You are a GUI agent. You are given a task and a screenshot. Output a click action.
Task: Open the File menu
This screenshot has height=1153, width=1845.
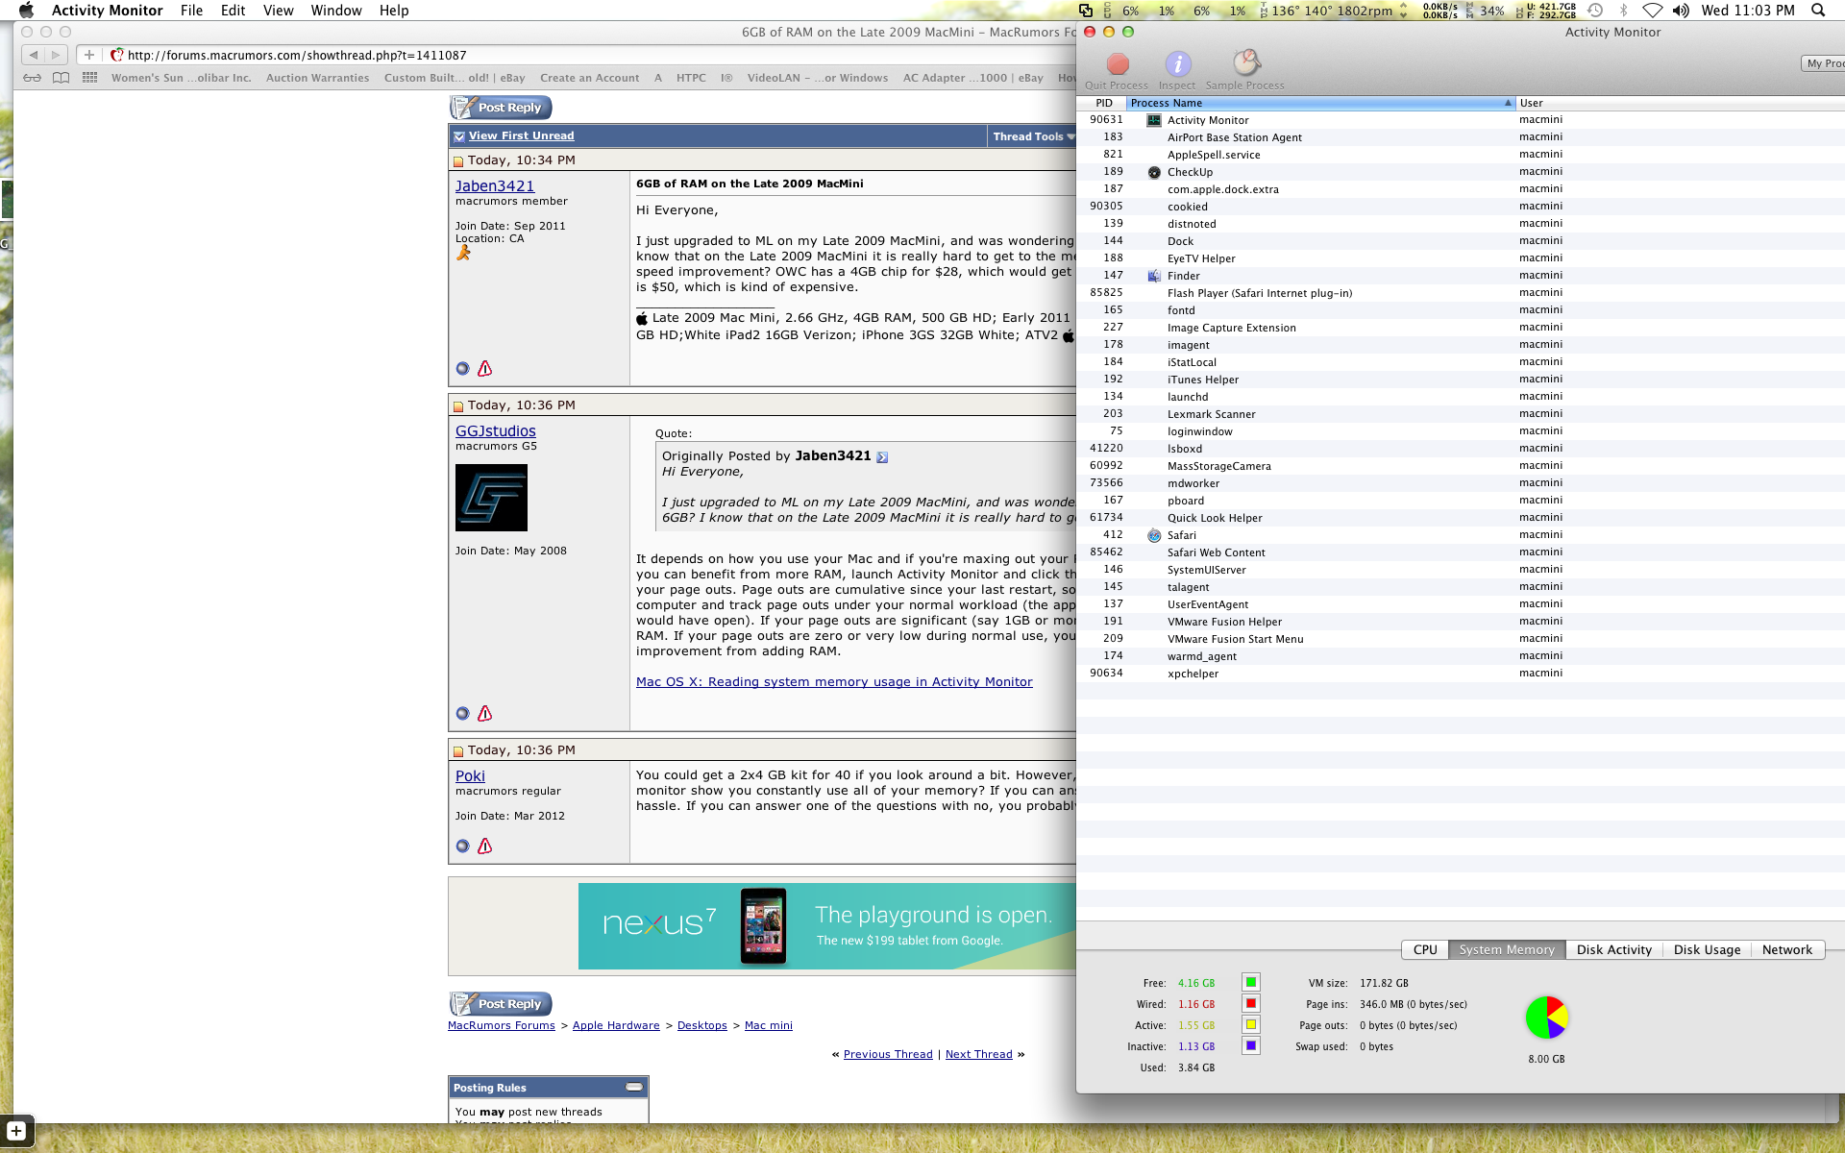coord(191,11)
